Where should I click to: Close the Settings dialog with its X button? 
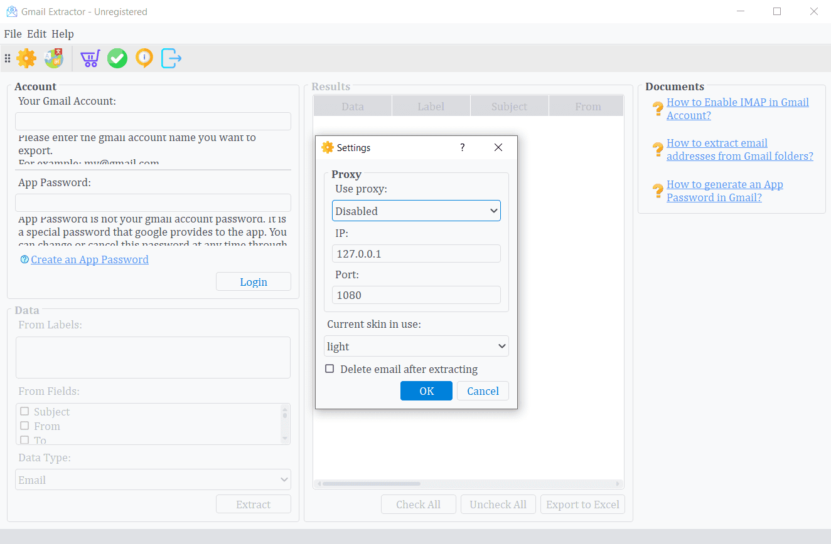(x=498, y=147)
